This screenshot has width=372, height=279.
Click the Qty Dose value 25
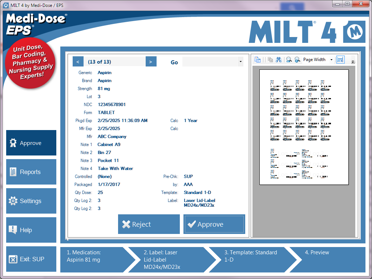point(100,193)
